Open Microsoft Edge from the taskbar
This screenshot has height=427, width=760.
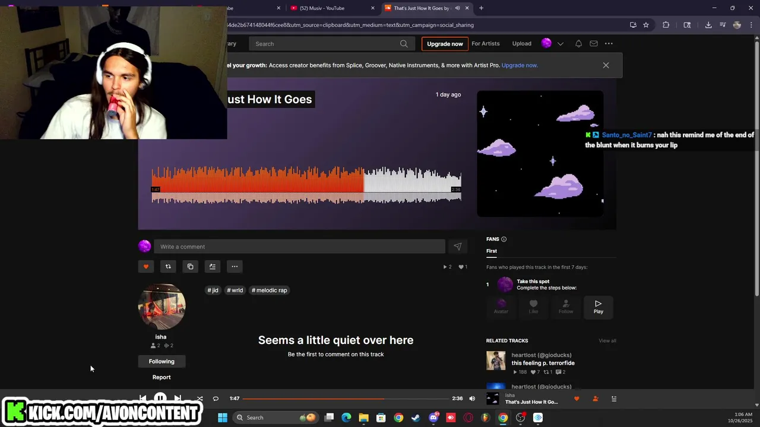346,418
